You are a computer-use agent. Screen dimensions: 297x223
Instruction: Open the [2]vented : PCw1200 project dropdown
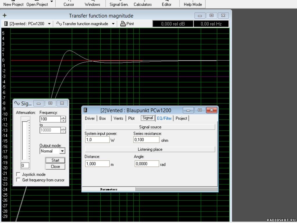(x=49, y=24)
